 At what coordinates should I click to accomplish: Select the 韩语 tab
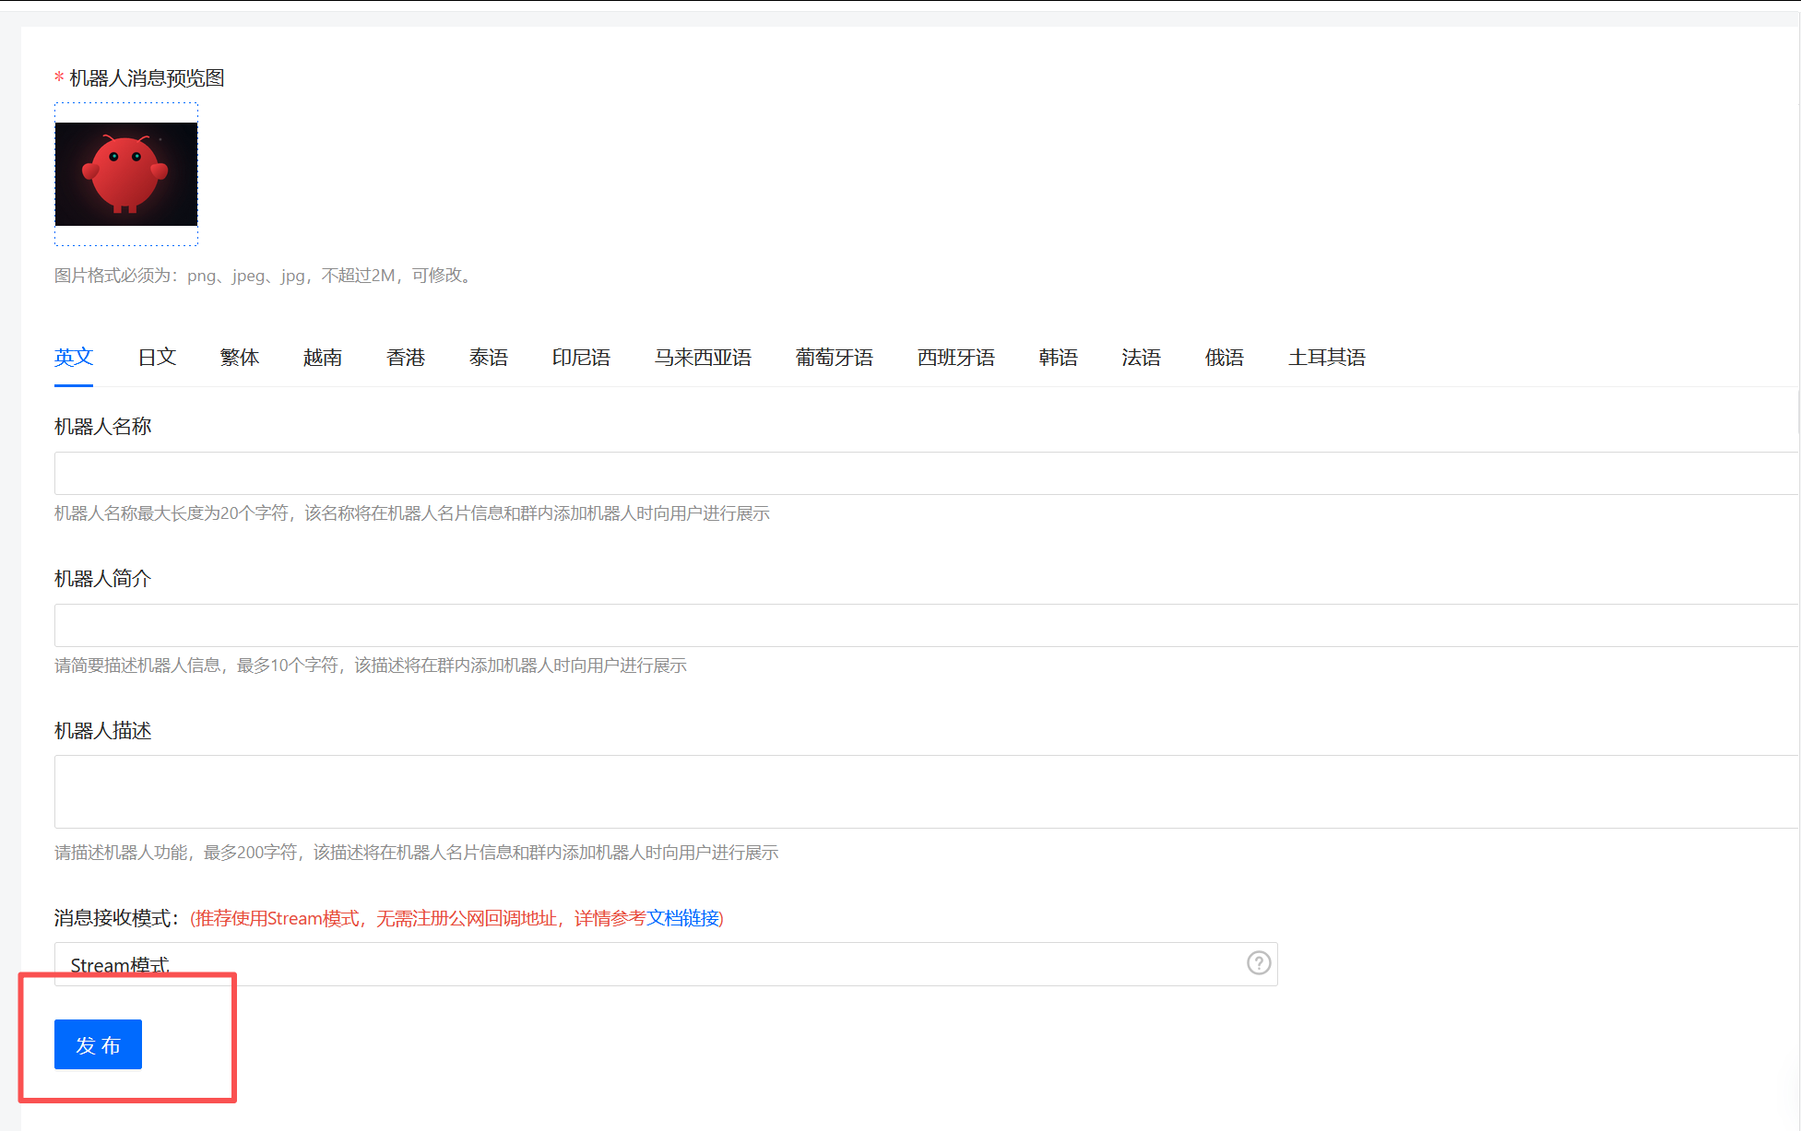[1058, 358]
